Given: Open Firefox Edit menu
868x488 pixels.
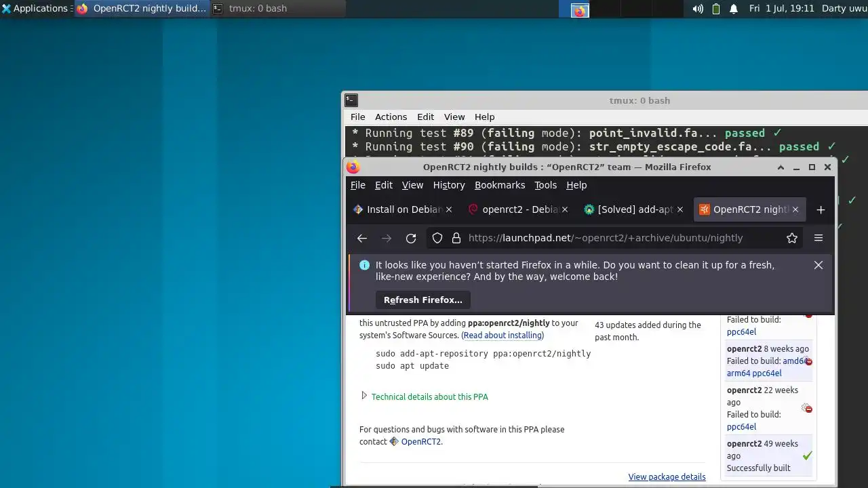Looking at the screenshot, I should [x=384, y=185].
